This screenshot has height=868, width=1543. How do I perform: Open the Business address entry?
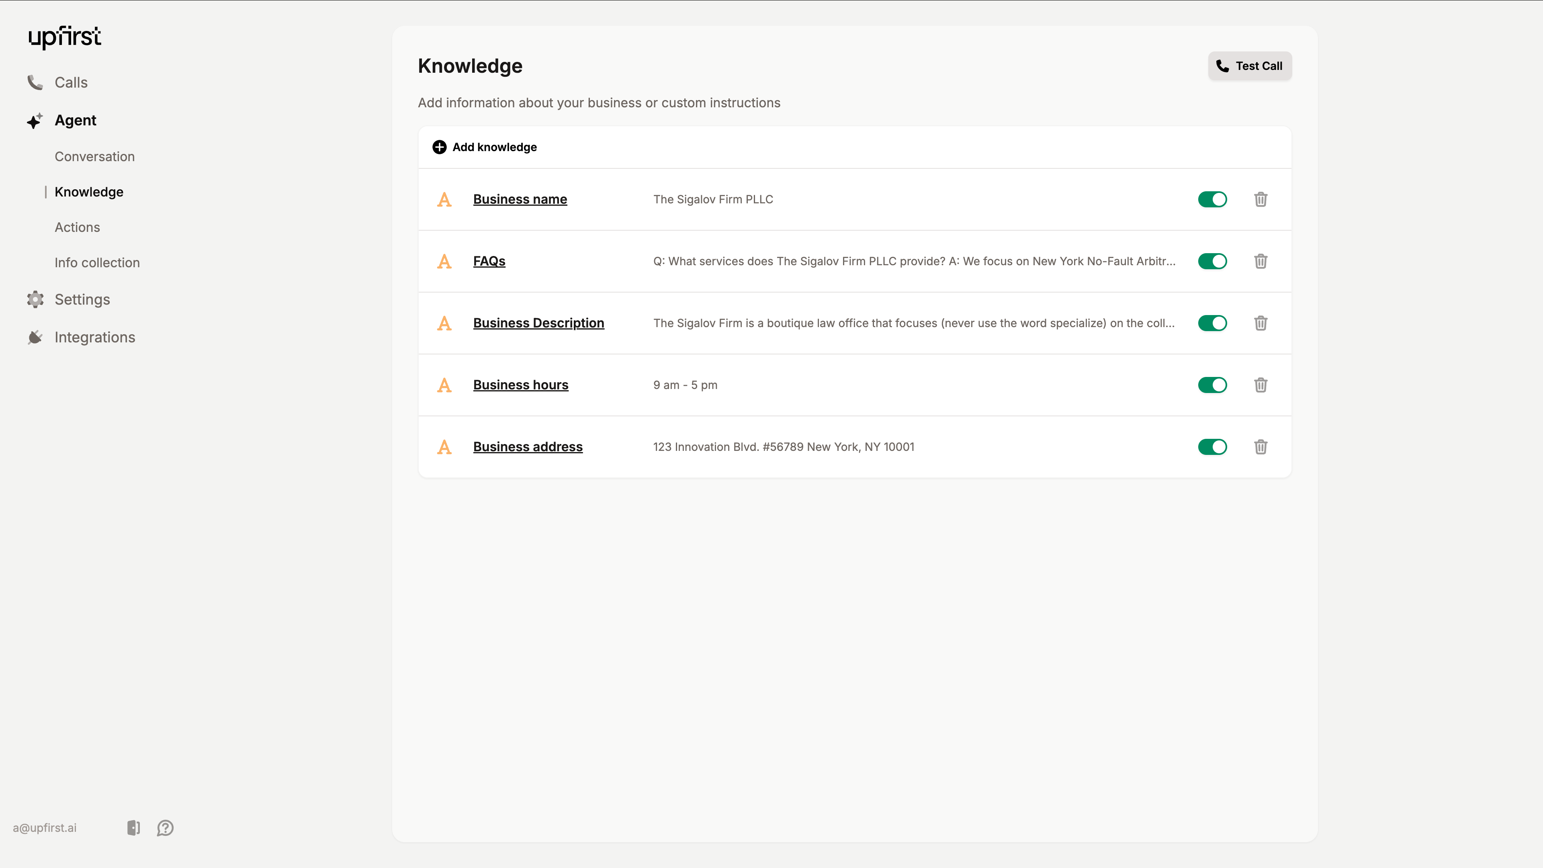click(x=527, y=447)
